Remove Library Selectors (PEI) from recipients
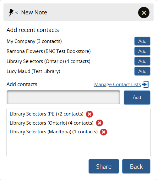Viewport: 157px width, 180px height. (x=89, y=114)
